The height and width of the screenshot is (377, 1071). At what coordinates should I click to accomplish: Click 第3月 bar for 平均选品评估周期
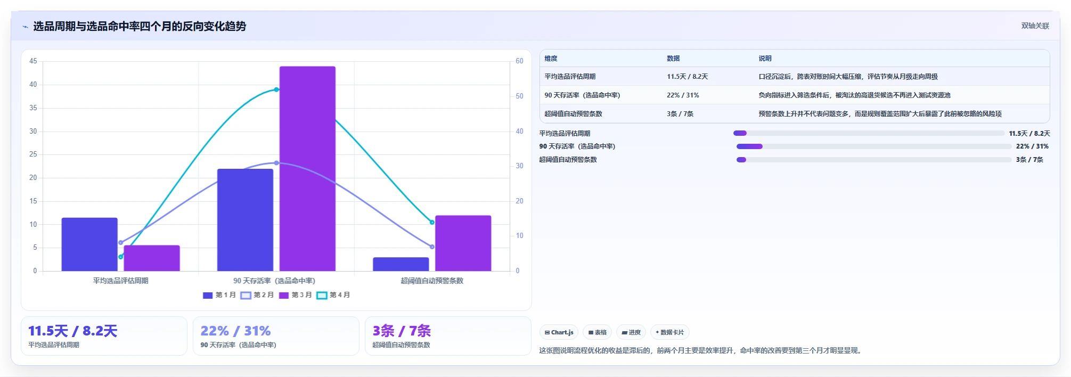(152, 258)
